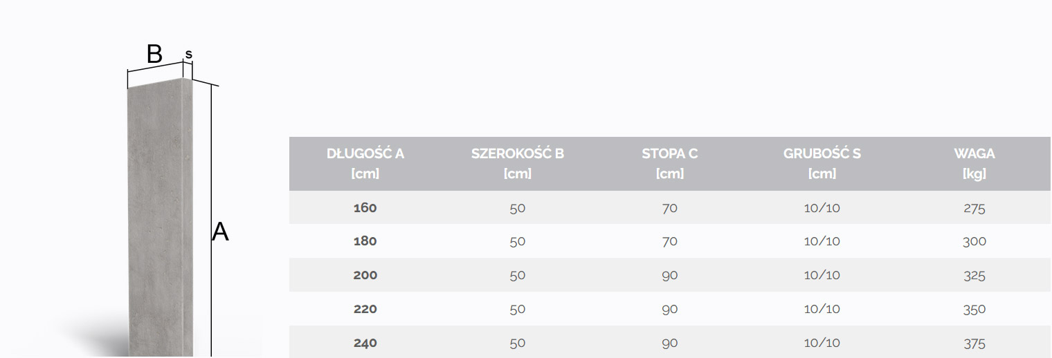Click the 220 length row value
1052x358 pixels.
[x=365, y=310]
